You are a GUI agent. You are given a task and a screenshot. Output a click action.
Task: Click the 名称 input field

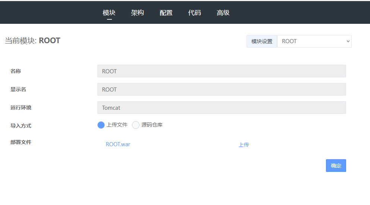click(221, 71)
